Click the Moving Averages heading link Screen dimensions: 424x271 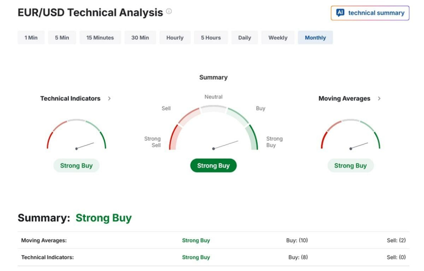pyautogui.click(x=344, y=98)
